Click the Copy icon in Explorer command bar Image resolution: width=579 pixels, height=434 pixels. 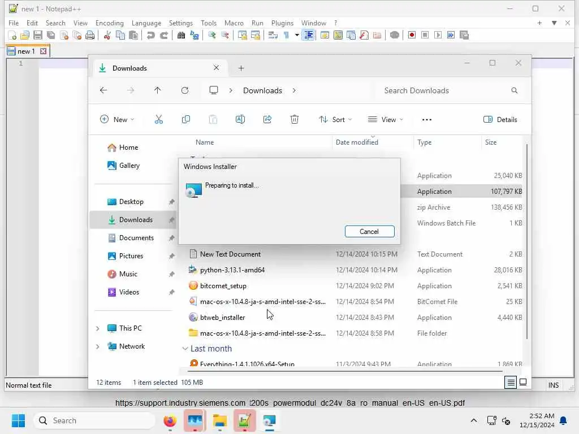point(185,119)
